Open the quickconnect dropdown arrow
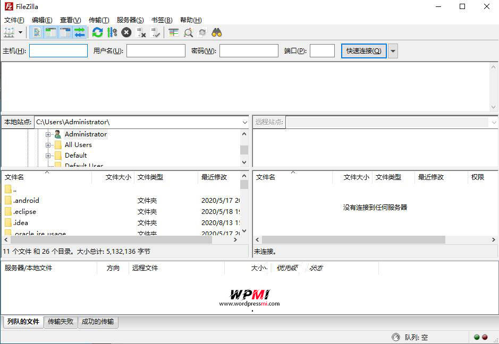 [392, 50]
